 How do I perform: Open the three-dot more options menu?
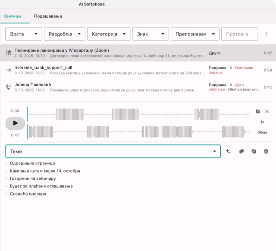pyautogui.click(x=266, y=34)
